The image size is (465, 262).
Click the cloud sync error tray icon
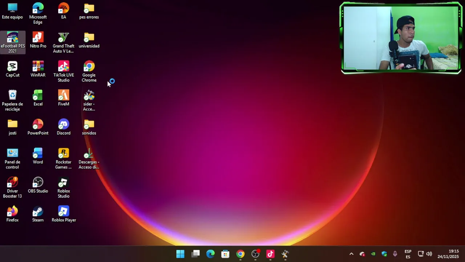[362, 254]
